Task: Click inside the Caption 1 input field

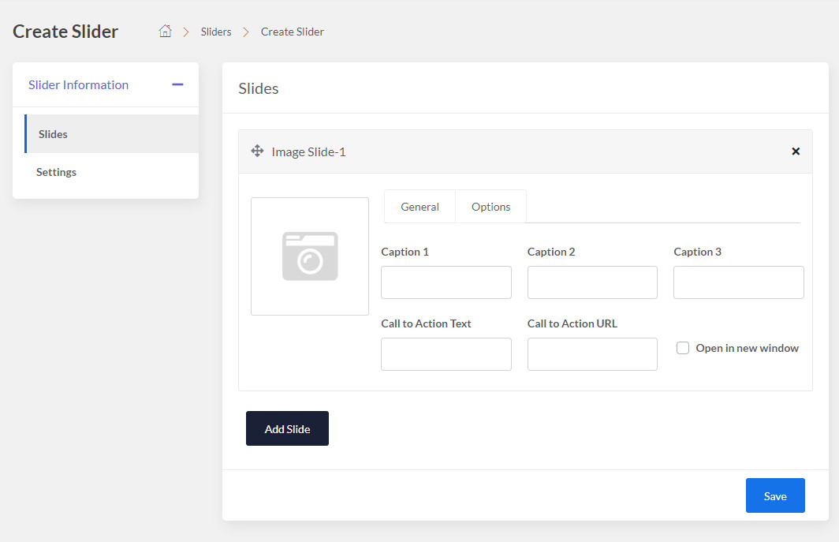Action: (446, 282)
